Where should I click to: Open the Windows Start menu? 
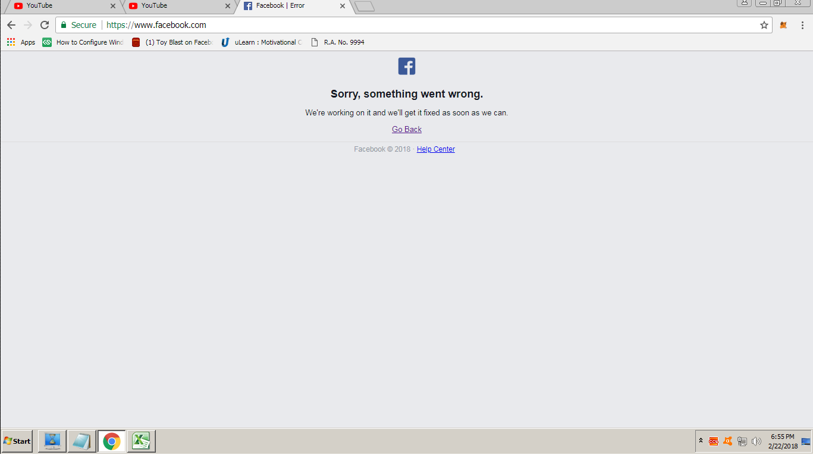pos(17,441)
